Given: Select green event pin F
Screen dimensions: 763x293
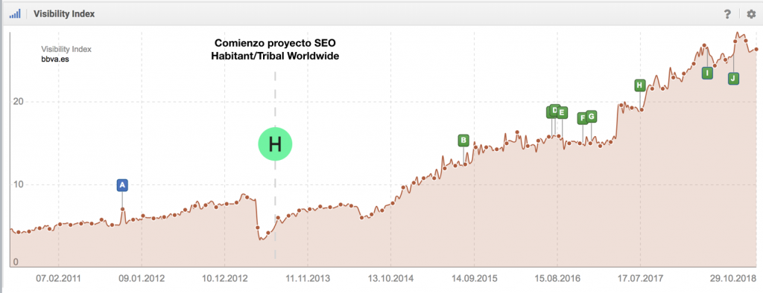Looking at the screenshot, I should click(x=583, y=118).
